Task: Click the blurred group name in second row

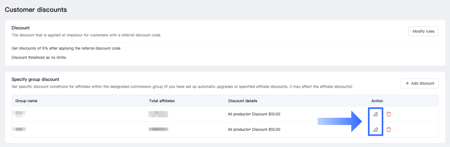Action: (x=19, y=129)
